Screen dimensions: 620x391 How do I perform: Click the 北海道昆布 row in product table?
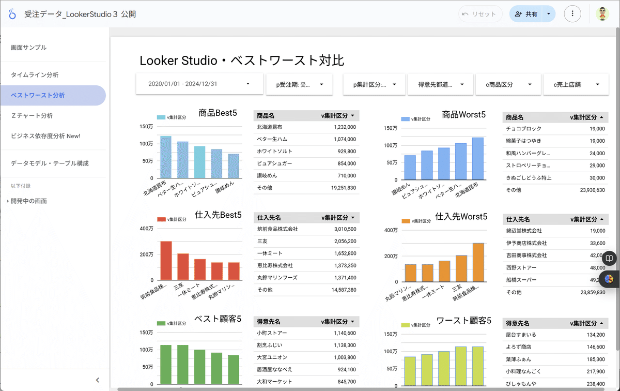point(306,127)
